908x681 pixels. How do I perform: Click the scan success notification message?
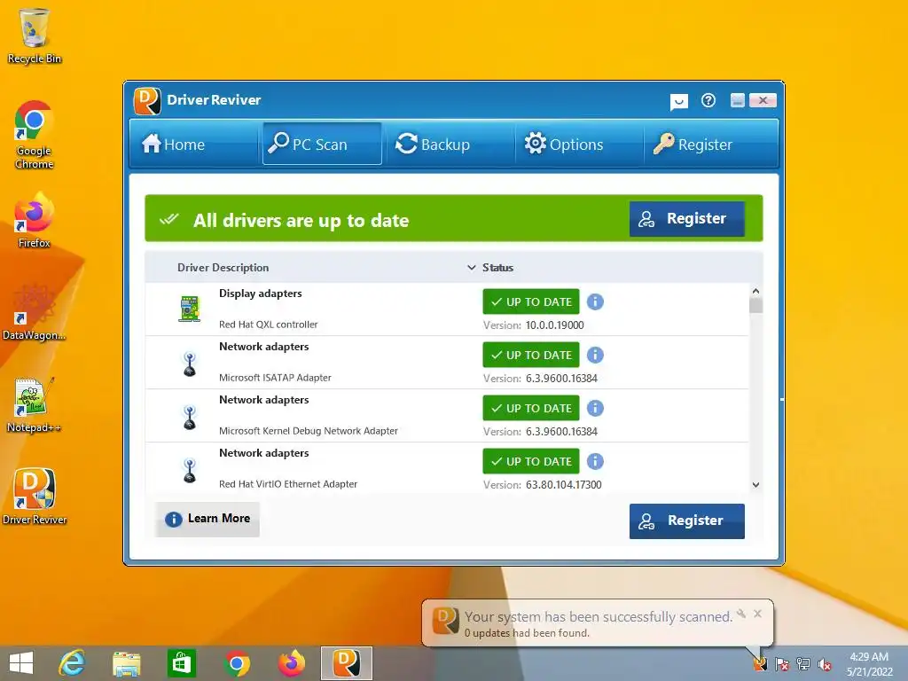point(599,617)
